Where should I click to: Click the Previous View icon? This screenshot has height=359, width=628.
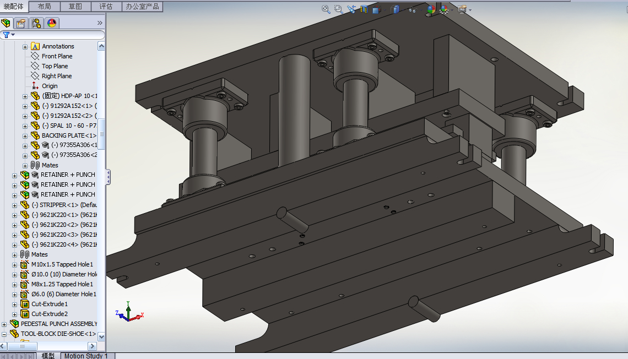pos(351,9)
